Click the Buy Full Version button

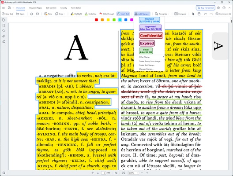tap(206, 8)
